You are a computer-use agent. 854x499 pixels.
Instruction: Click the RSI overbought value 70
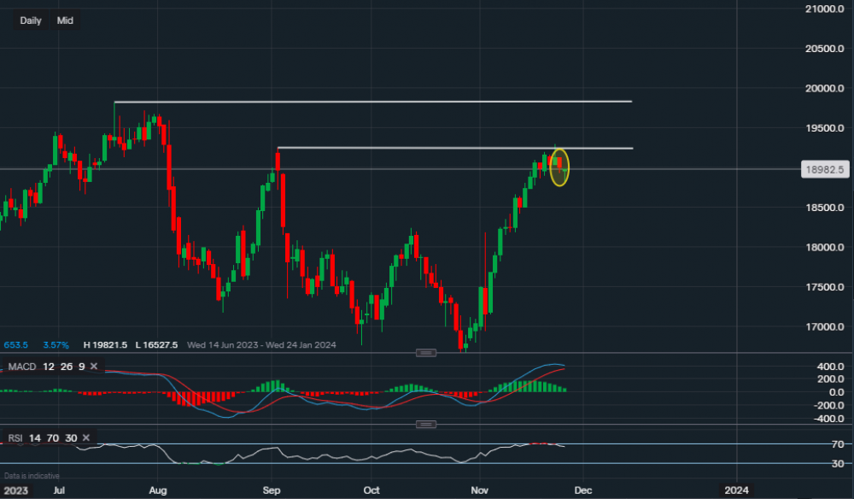[53, 438]
